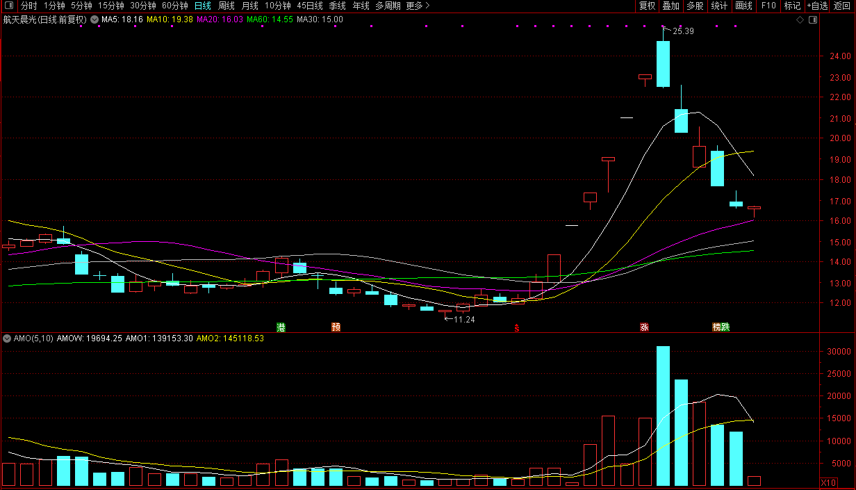Click the diamond icon at chart's top right

800,19
